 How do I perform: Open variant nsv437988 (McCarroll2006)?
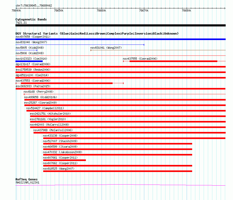(53, 130)
